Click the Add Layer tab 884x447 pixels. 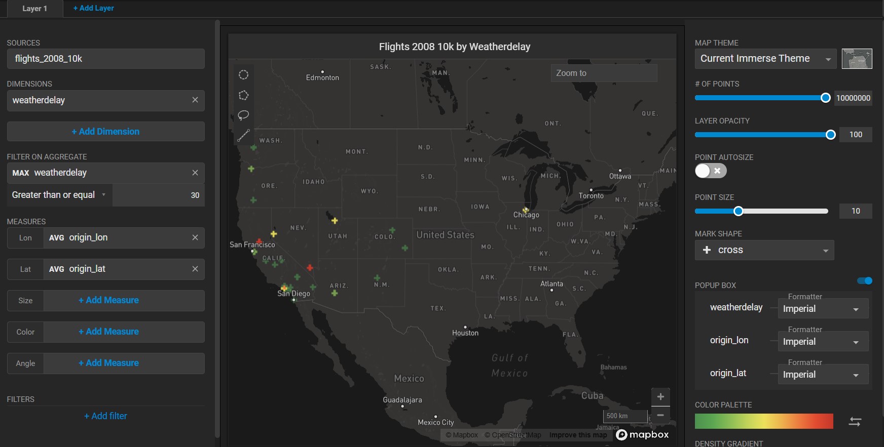(x=93, y=8)
